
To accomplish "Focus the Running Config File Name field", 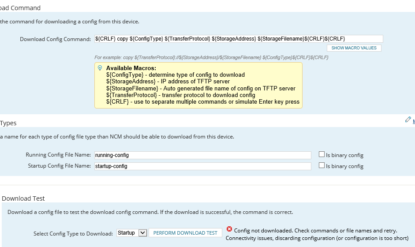I will pyautogui.click(x=203, y=155).
